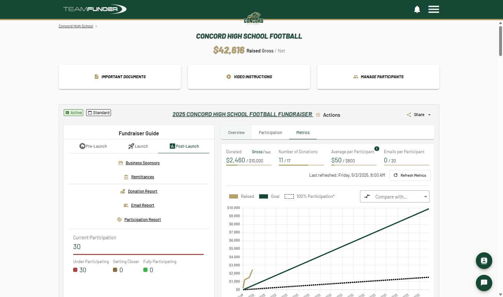Toggle the Raised series in chart legend
Image resolution: width=503 pixels, height=297 pixels.
(x=242, y=197)
